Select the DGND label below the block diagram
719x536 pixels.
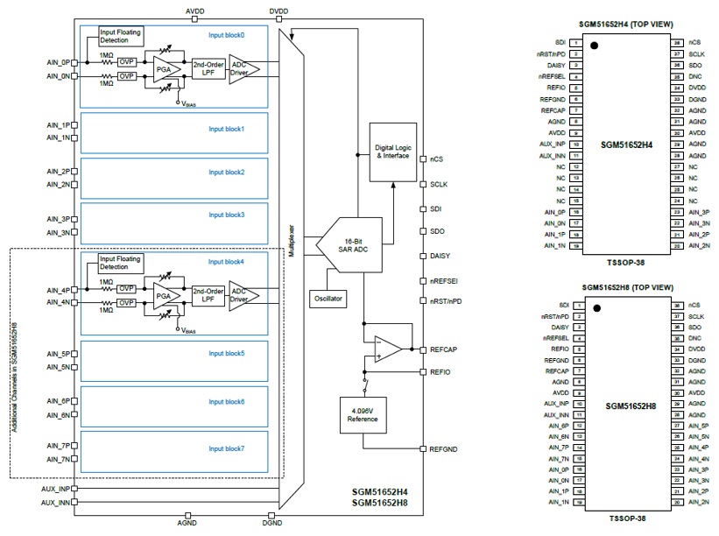tap(271, 523)
